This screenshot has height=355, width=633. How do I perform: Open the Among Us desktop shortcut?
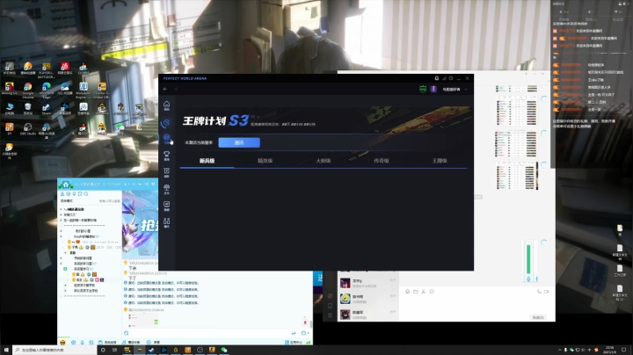(10, 89)
